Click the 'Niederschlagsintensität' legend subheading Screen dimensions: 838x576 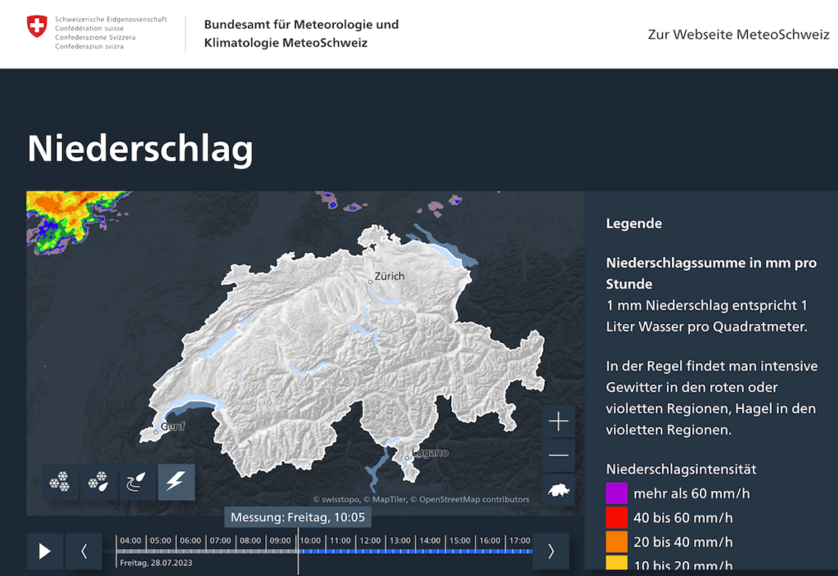pos(681,469)
